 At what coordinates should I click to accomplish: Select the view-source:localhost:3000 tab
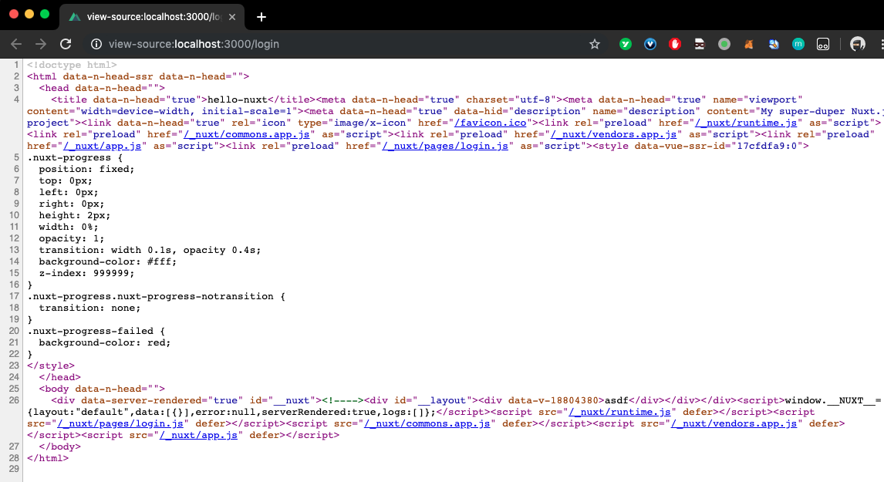pos(152,17)
